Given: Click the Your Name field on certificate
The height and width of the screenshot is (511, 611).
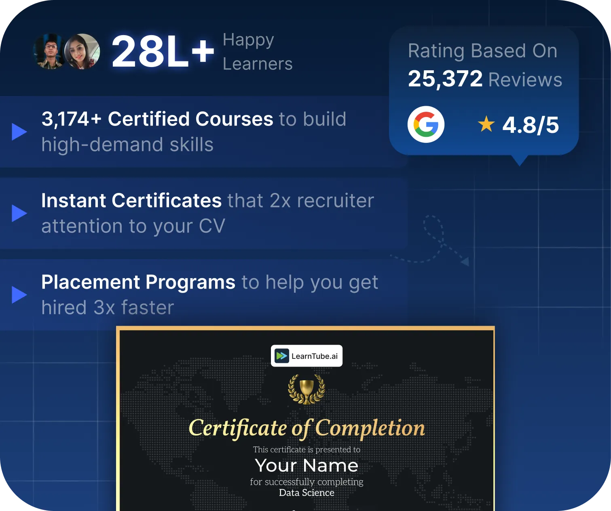Looking at the screenshot, I should 307,465.
